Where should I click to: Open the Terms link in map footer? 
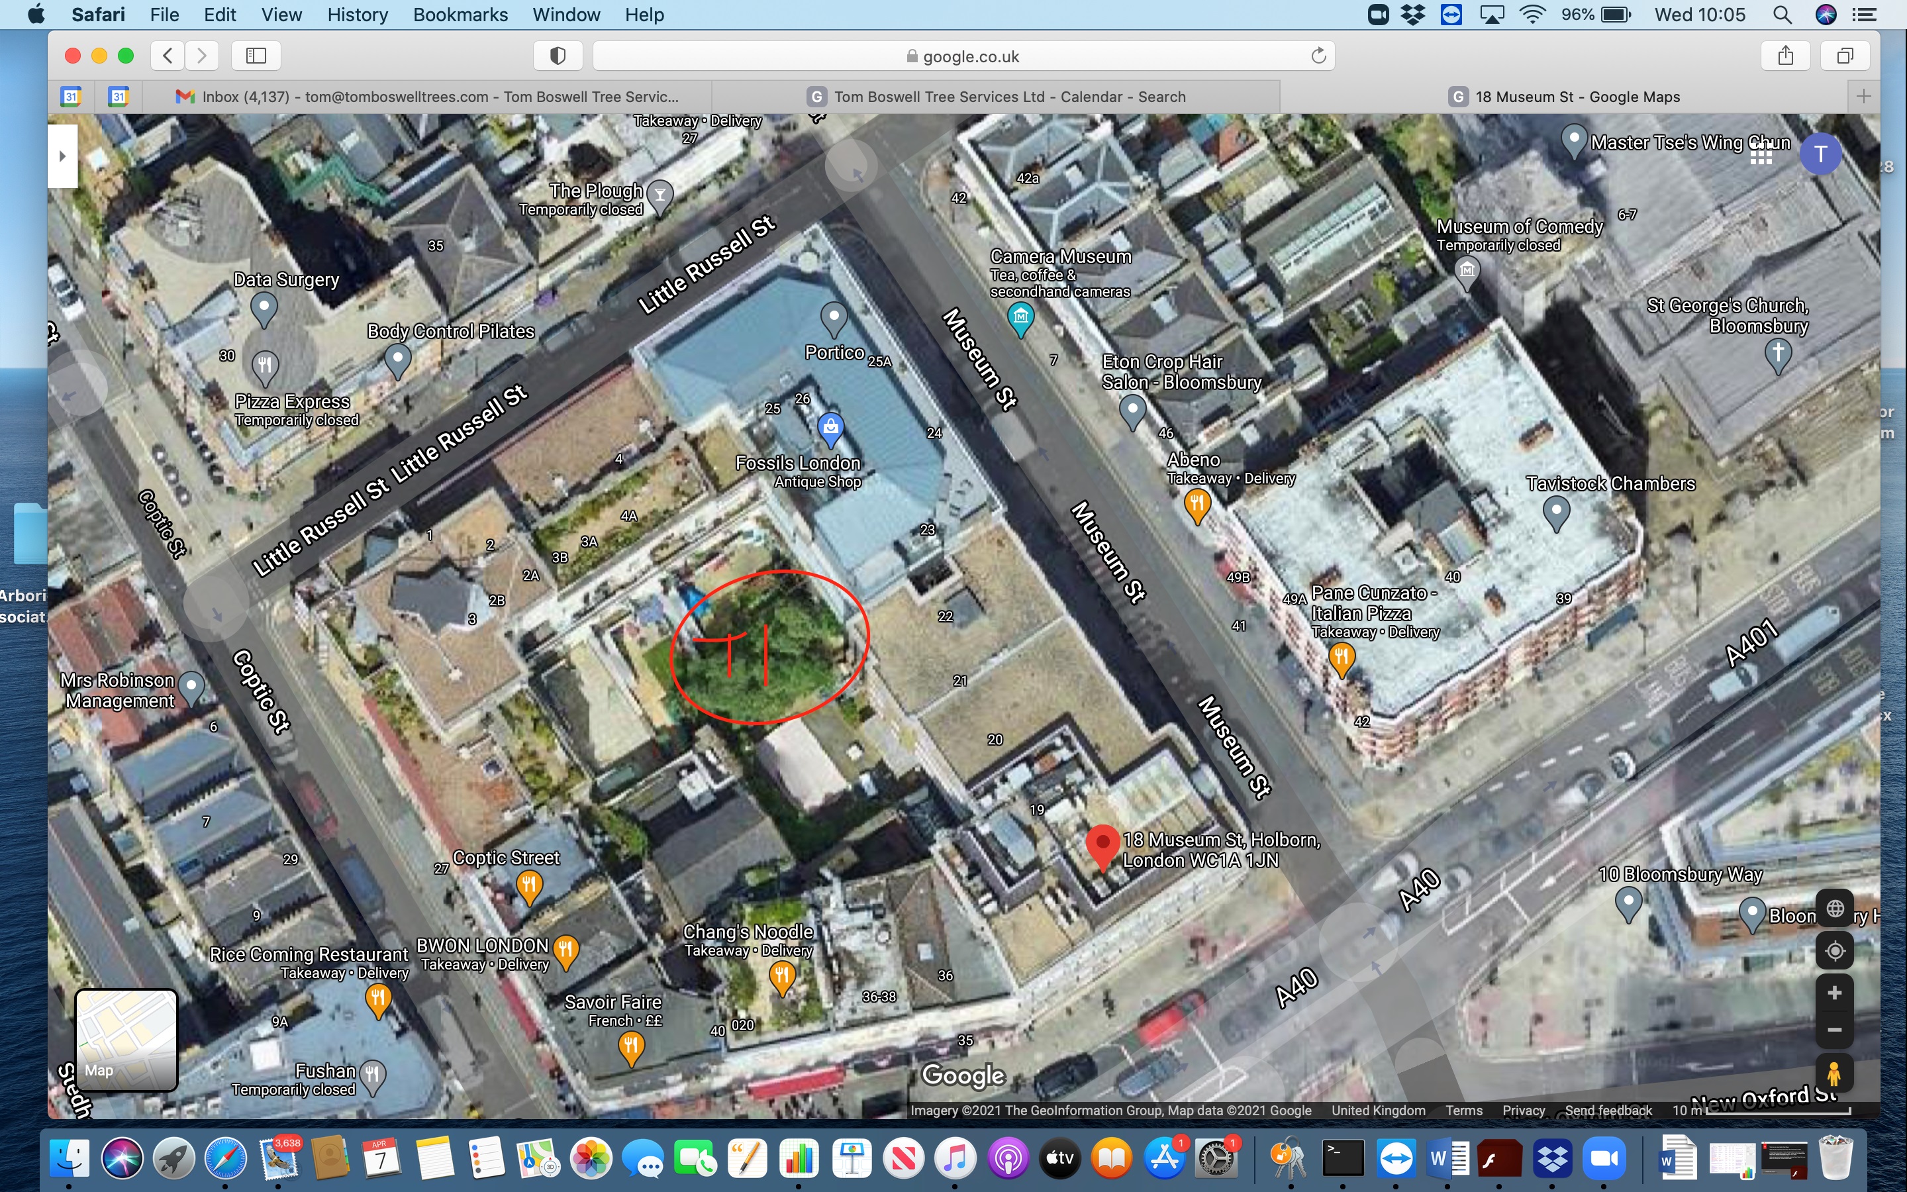1463,1110
